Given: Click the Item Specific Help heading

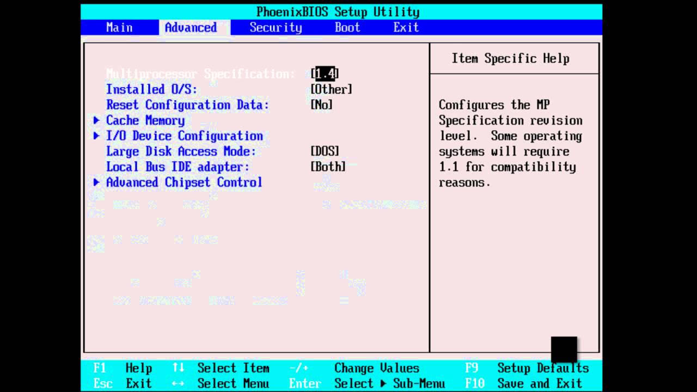Looking at the screenshot, I should [511, 58].
